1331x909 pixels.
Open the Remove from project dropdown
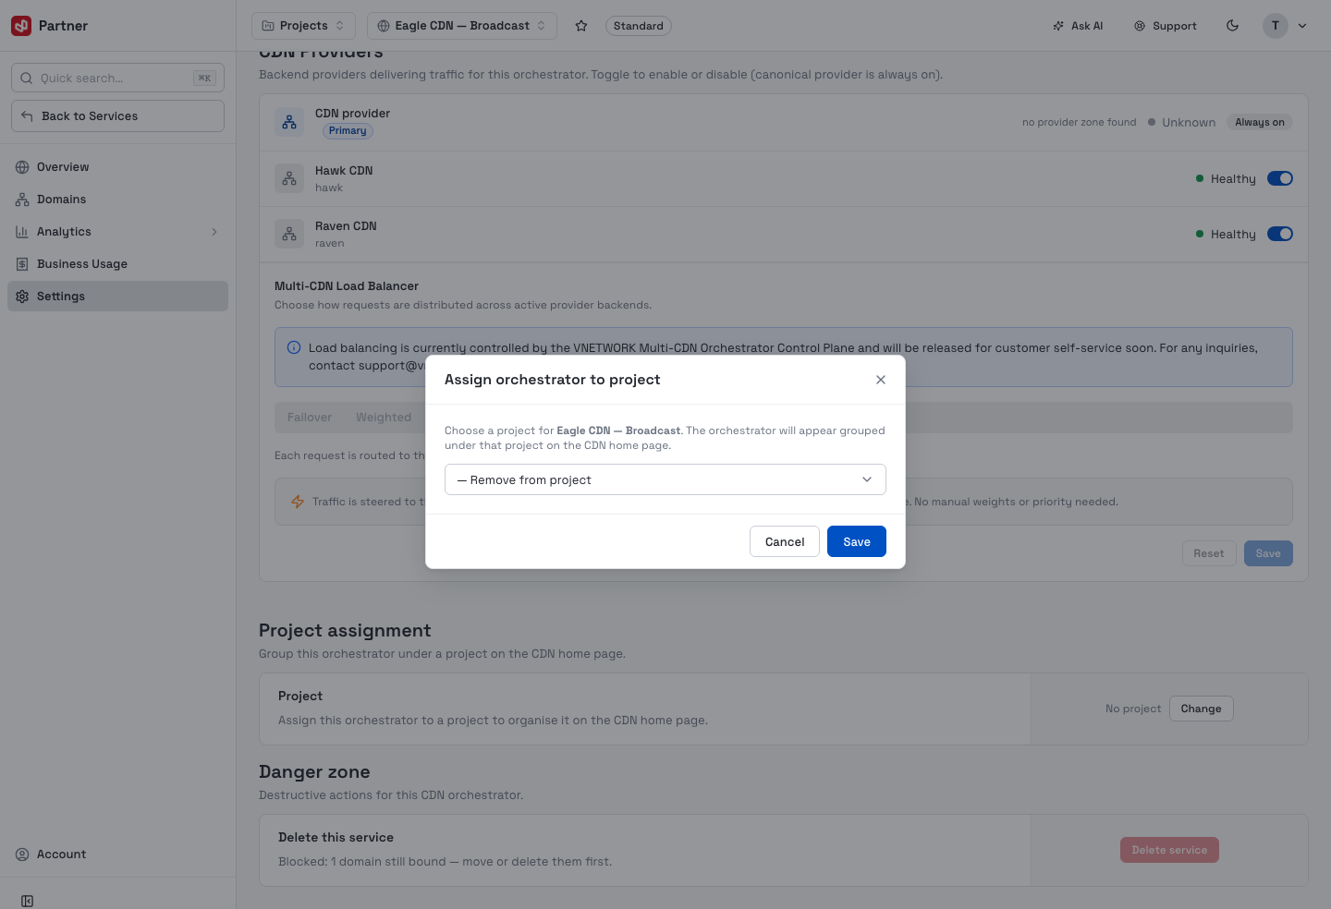[665, 479]
